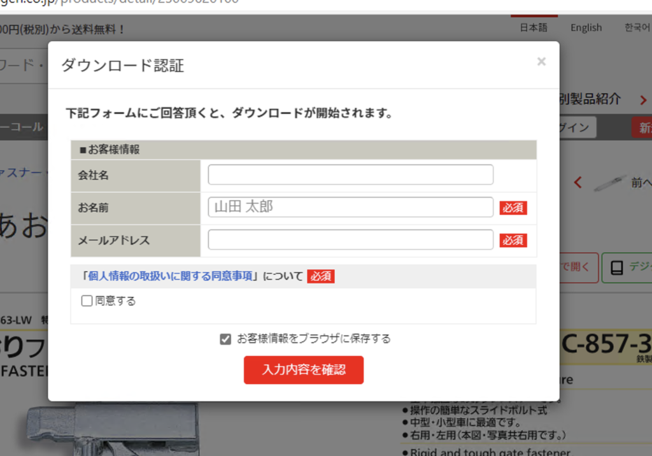The height and width of the screenshot is (456, 652).
Task: Close the ダウンロード認証 dialog with the X
Action: coord(541,62)
